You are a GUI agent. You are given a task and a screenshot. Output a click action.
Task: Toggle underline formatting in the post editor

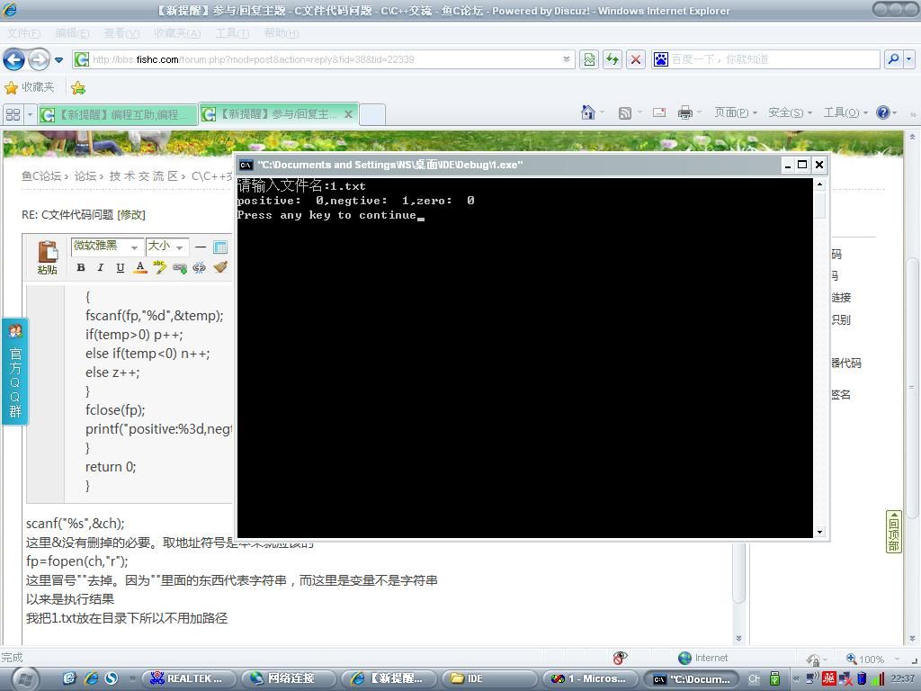pyautogui.click(x=120, y=267)
